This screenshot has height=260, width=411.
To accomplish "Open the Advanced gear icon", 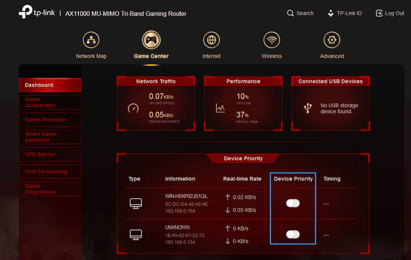I will [x=332, y=40].
